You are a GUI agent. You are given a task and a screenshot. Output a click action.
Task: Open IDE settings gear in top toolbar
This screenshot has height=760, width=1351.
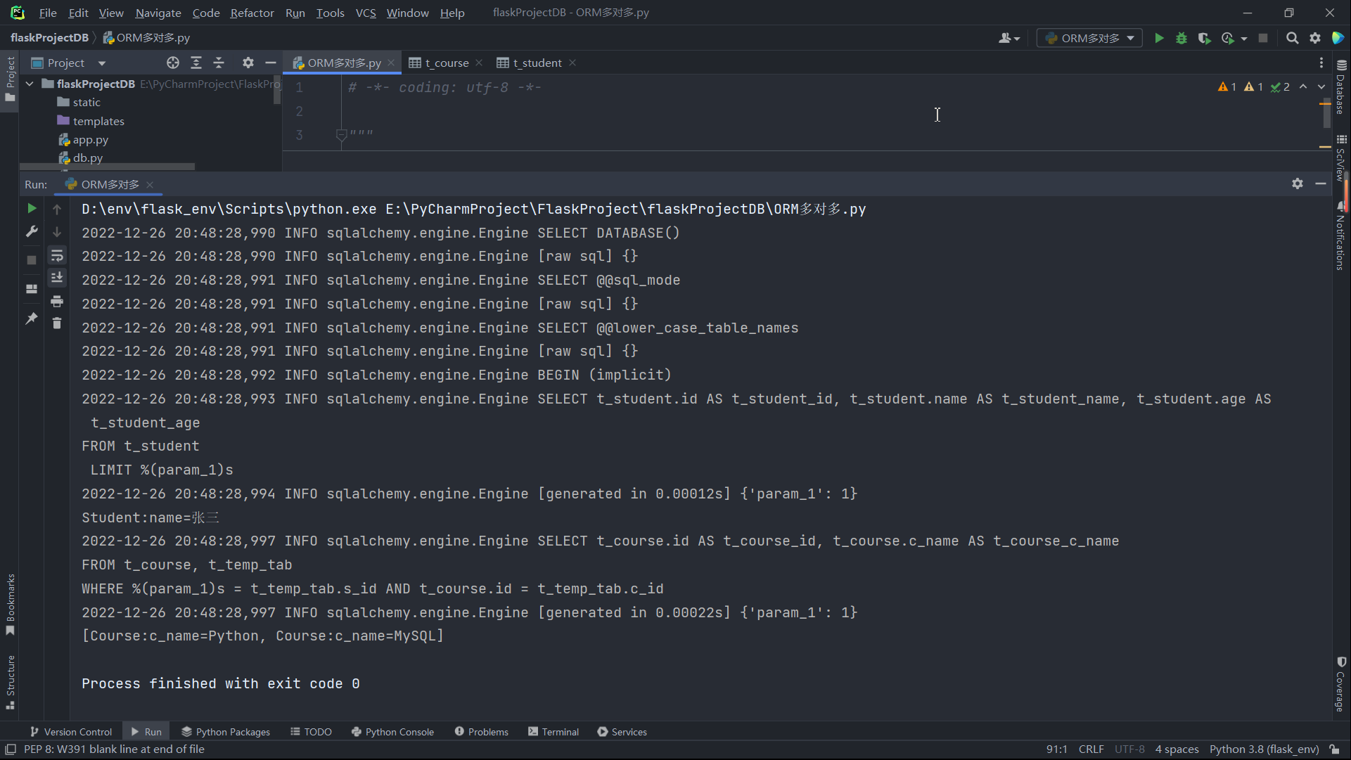coord(1315,38)
